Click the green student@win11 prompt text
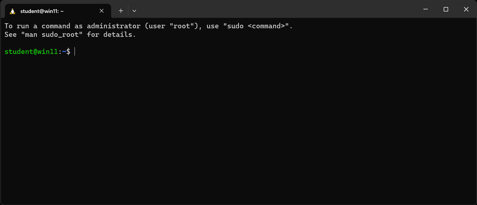The image size is (477, 205). [31, 52]
